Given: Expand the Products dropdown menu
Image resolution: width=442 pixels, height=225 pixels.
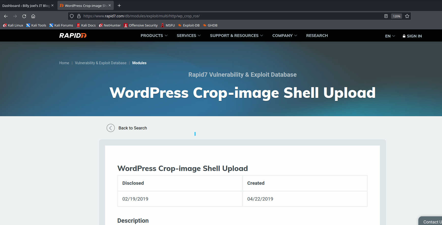Looking at the screenshot, I should [154, 36].
